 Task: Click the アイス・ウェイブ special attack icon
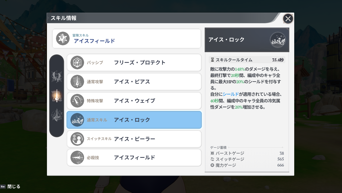point(77,101)
